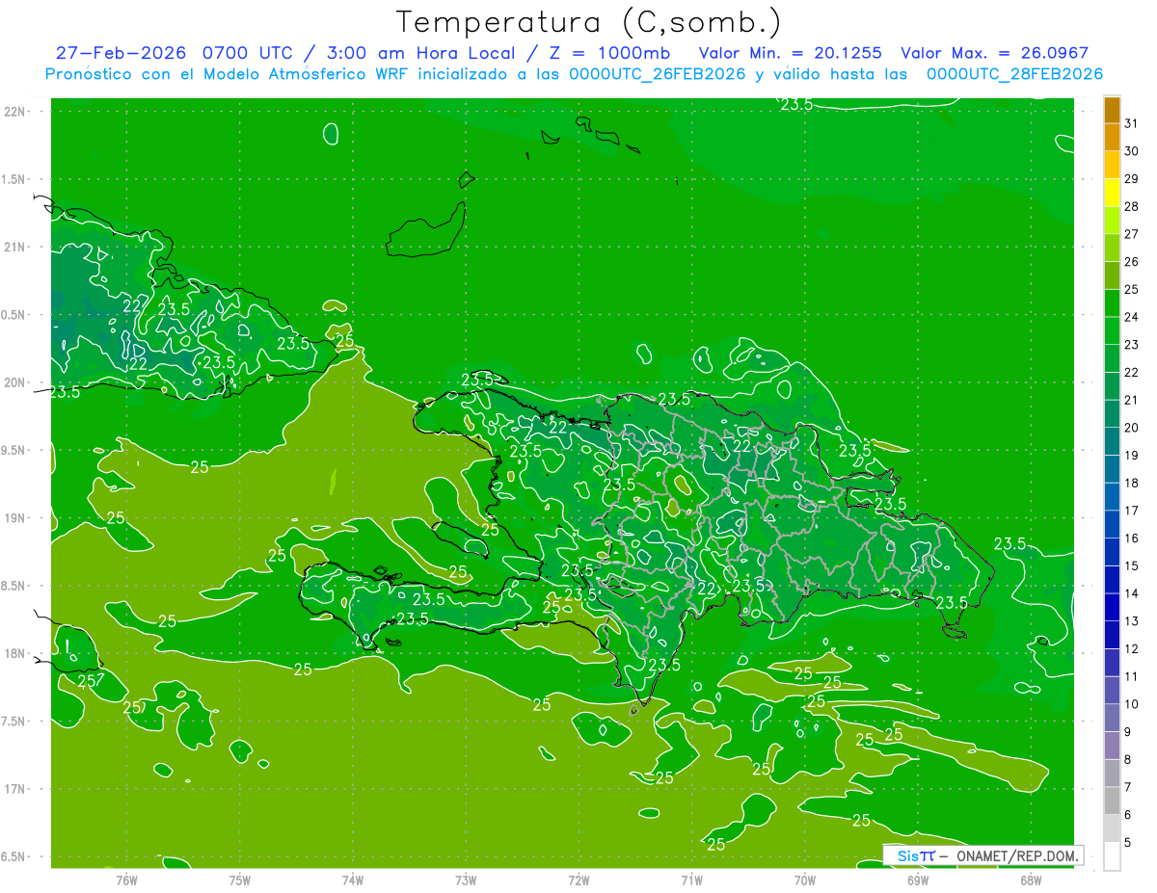
Task: Click the 74W longitude axis label
Action: (353, 880)
